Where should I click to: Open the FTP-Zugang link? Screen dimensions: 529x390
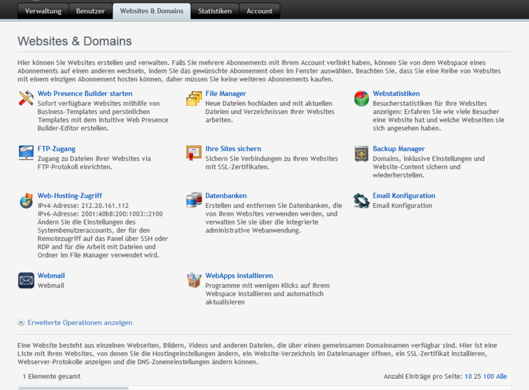[56, 149]
